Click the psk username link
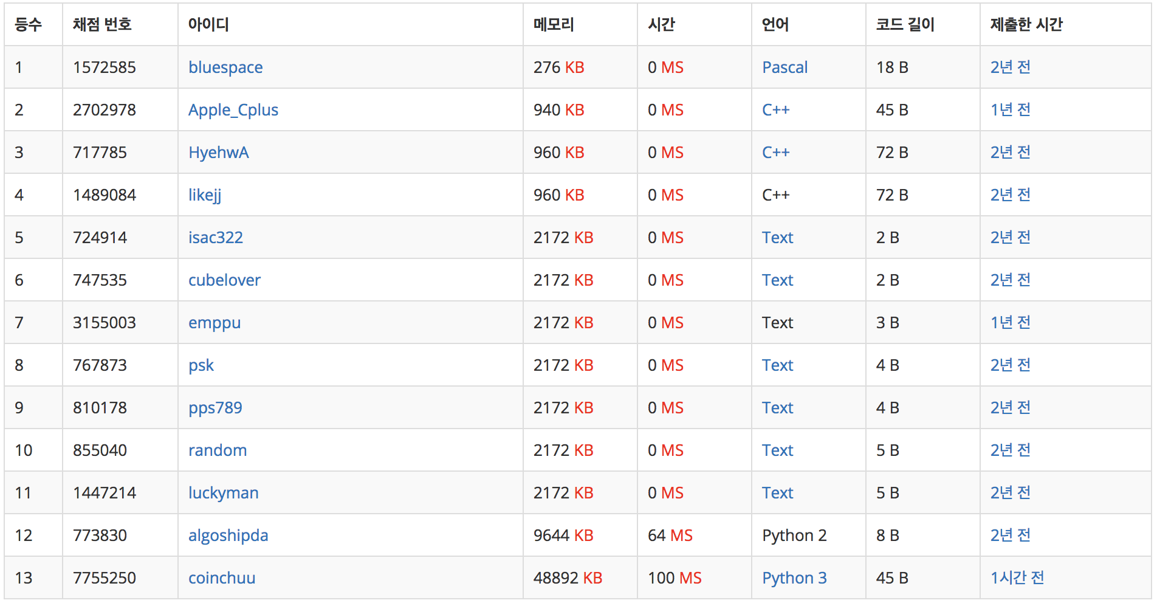Viewport: 1157px width, 603px height. click(201, 365)
